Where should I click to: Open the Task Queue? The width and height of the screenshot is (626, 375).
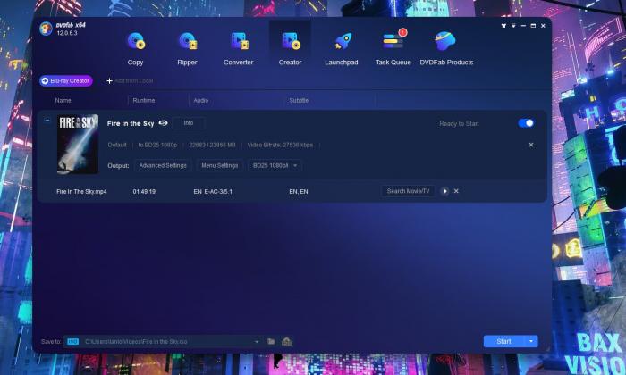point(393,48)
